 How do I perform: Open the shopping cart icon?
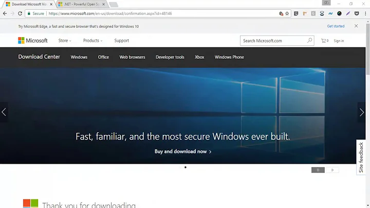(324, 41)
